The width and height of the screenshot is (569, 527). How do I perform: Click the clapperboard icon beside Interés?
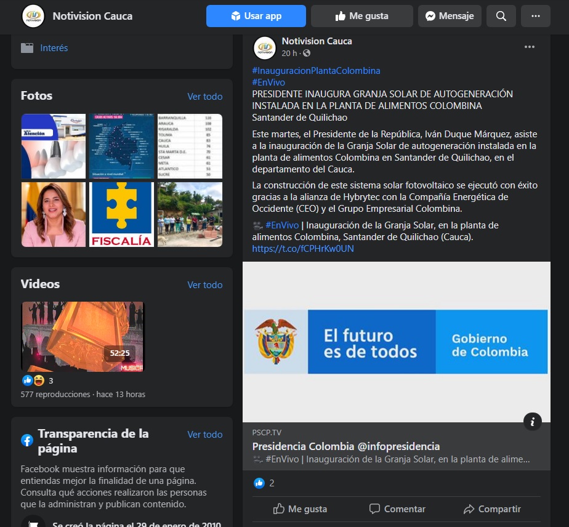(x=27, y=48)
